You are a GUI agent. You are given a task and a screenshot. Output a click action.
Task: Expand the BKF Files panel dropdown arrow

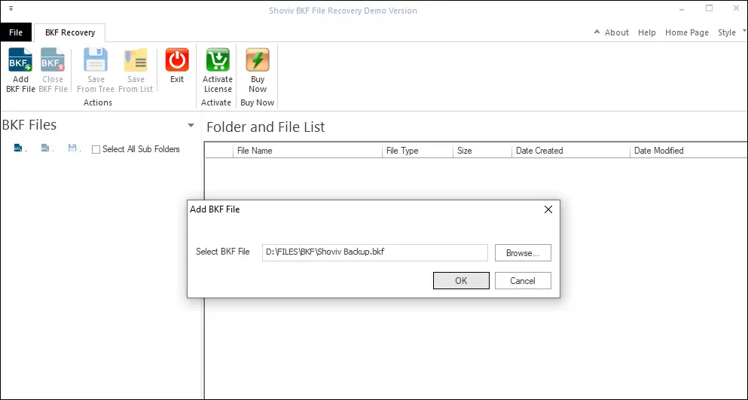point(191,126)
